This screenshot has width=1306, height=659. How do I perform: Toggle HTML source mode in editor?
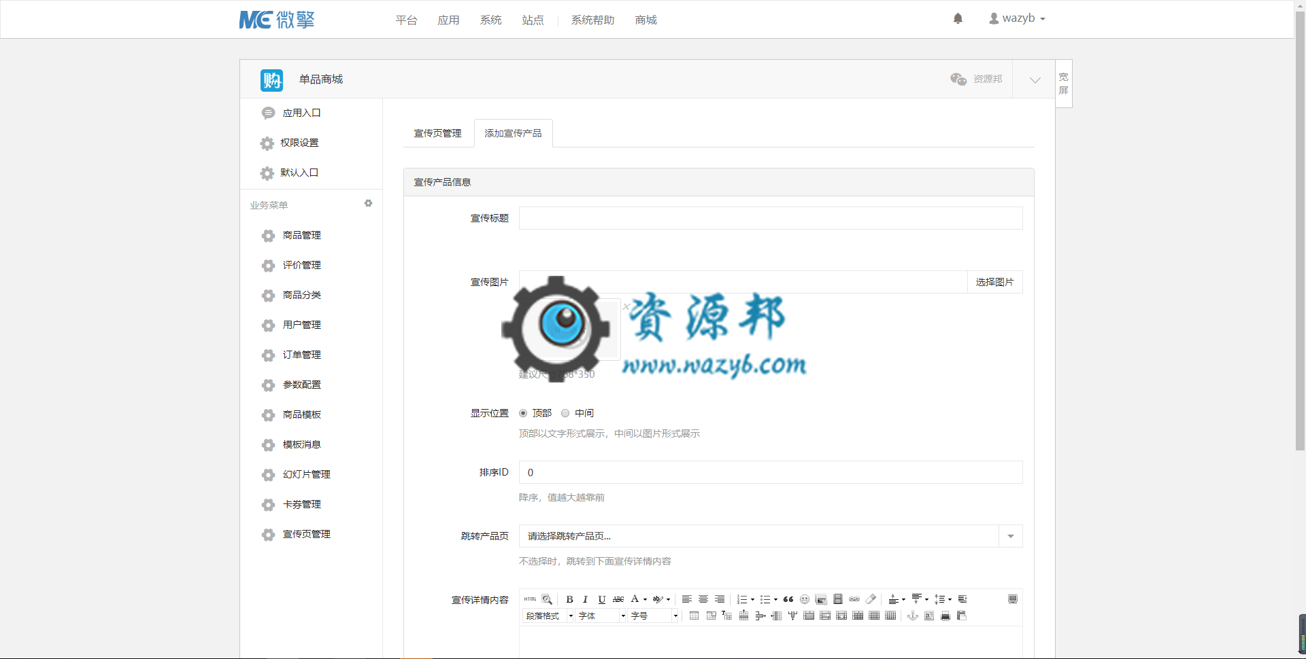530,599
